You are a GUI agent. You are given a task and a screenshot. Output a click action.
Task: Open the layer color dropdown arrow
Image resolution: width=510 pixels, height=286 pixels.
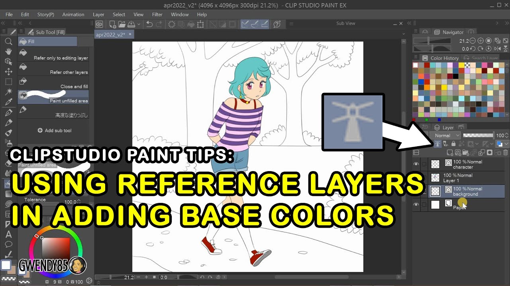pos(506,144)
